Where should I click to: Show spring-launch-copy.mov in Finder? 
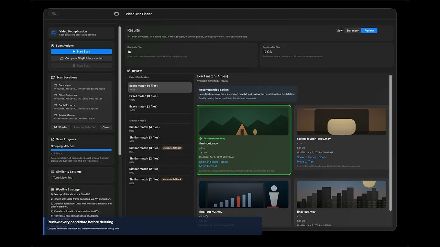(306, 157)
